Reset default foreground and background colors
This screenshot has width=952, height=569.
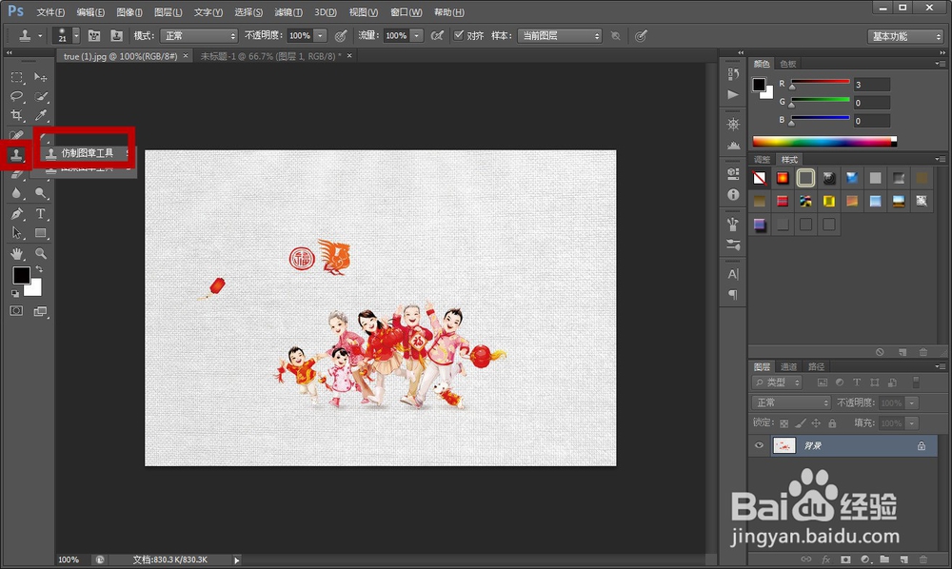(x=15, y=294)
